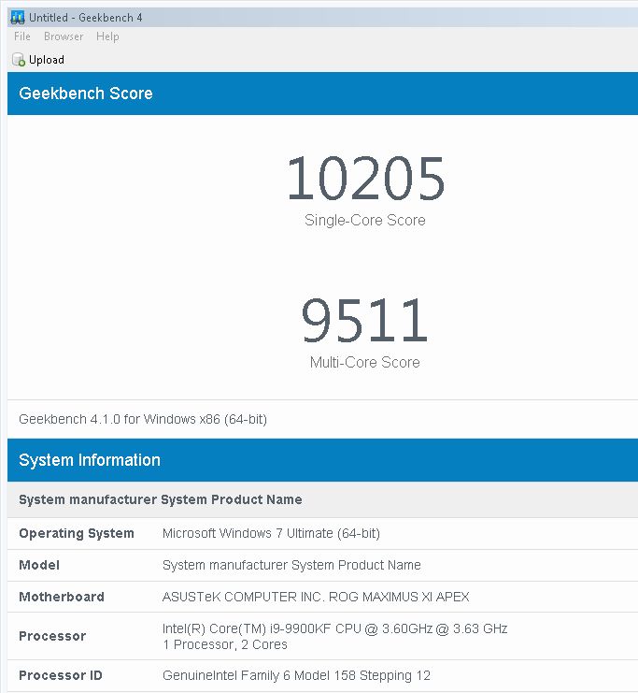Open the Help menu

107,36
